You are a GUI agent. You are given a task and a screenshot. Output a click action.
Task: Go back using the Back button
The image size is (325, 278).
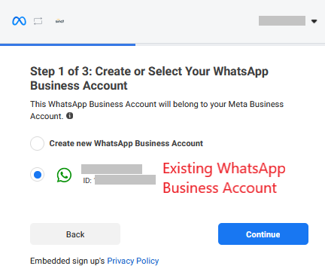pyautogui.click(x=75, y=234)
